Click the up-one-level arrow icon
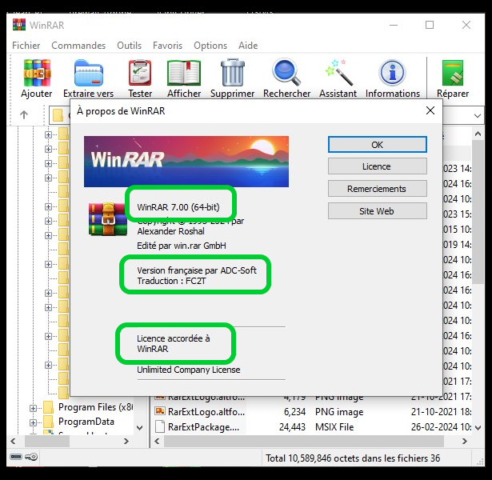The height and width of the screenshot is (480, 492). (x=24, y=115)
